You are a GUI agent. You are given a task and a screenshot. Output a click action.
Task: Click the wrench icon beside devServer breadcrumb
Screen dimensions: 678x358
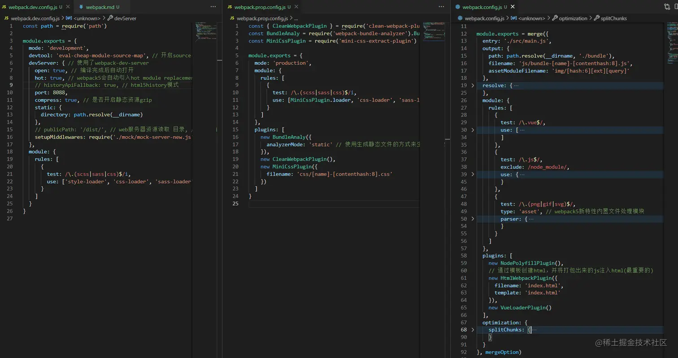point(110,18)
